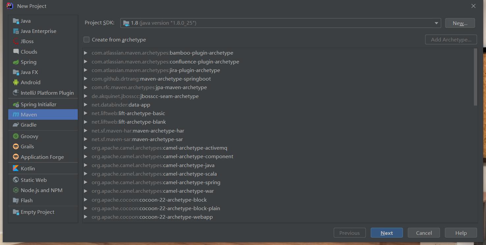The image size is (486, 245).
Task: Open the Project SDK dropdown arrow
Action: click(436, 23)
